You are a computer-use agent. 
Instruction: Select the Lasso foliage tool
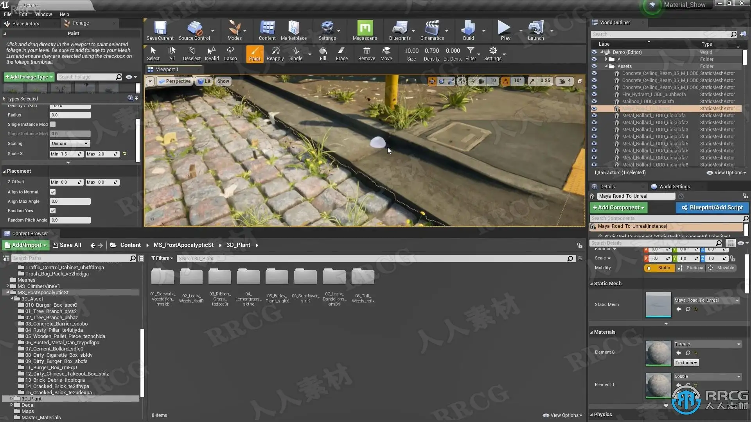click(230, 54)
